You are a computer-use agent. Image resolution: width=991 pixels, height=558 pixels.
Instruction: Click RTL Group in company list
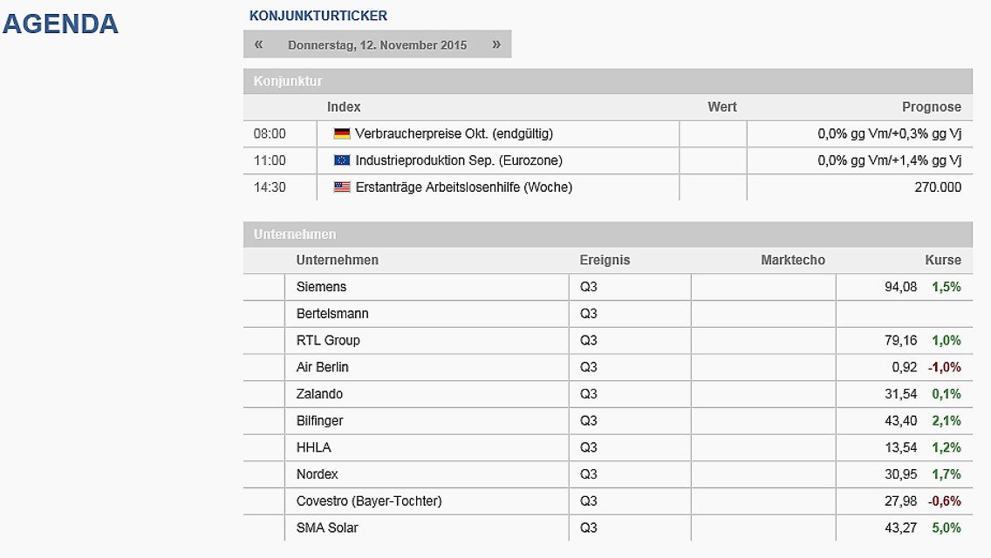pos(328,340)
